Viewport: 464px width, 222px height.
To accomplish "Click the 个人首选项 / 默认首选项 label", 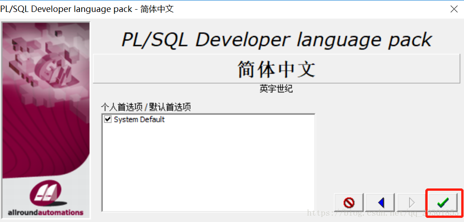I will (146, 107).
